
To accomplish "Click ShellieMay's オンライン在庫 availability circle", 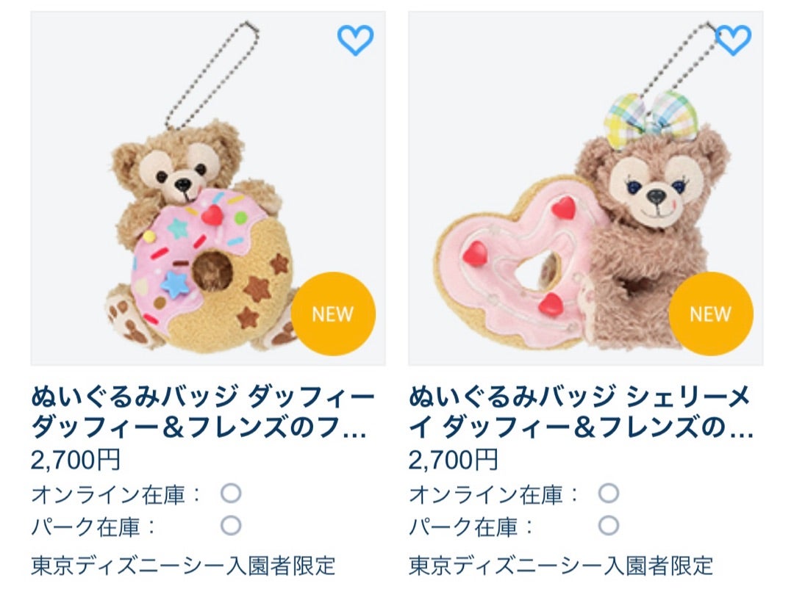I will (x=609, y=494).
